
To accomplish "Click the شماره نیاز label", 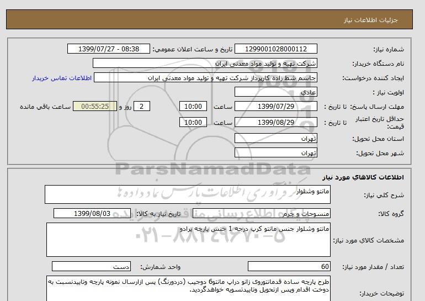I will tap(389, 49).
